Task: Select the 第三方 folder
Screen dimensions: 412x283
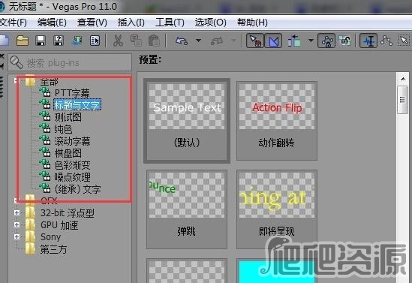Action: (x=53, y=249)
